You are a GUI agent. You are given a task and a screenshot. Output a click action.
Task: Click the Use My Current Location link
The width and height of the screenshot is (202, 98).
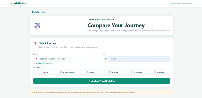click(45, 64)
